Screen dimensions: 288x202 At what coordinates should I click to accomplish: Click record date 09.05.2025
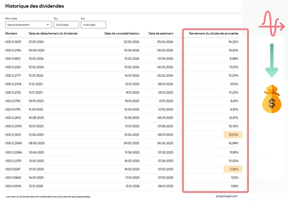(x=132, y=143)
